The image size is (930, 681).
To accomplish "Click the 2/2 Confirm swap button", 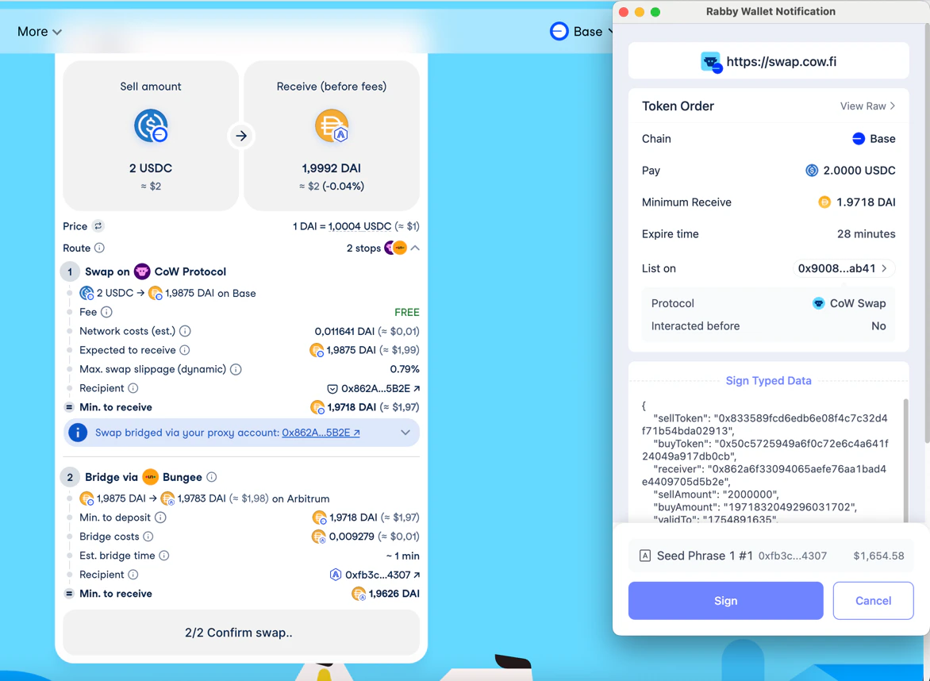I will tap(240, 633).
